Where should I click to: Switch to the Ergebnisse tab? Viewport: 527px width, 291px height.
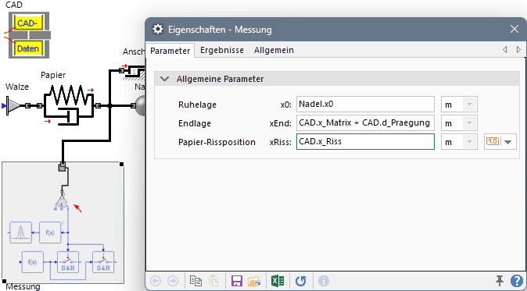[222, 50]
